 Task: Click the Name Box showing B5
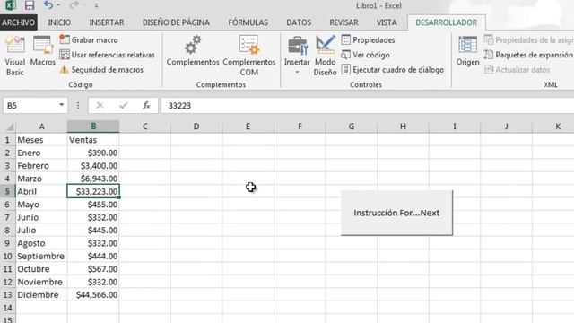click(x=30, y=106)
